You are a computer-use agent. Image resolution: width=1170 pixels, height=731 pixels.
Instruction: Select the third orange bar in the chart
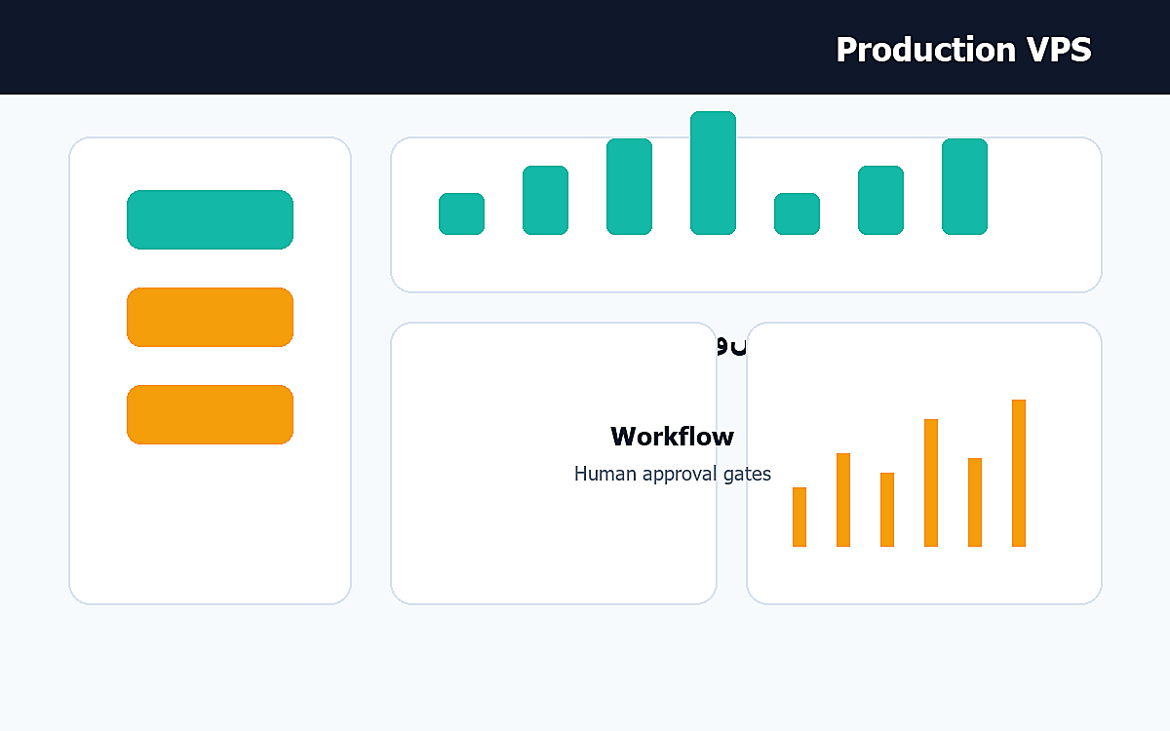(887, 510)
